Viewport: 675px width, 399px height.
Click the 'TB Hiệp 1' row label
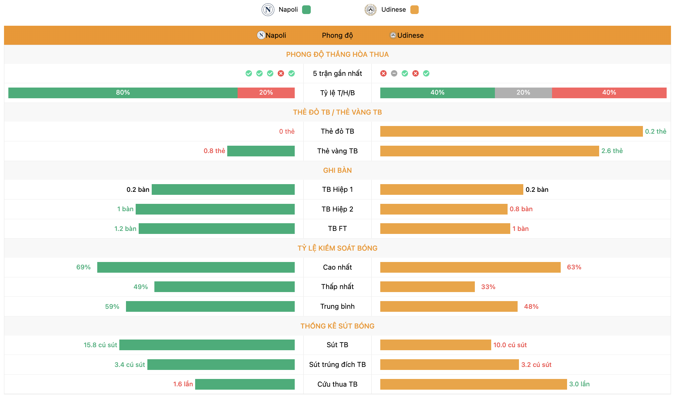coord(337,189)
